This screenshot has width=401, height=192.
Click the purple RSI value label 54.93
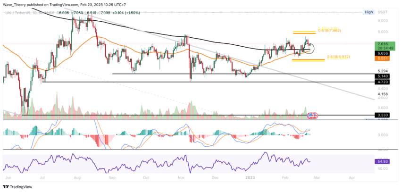pos(381,162)
